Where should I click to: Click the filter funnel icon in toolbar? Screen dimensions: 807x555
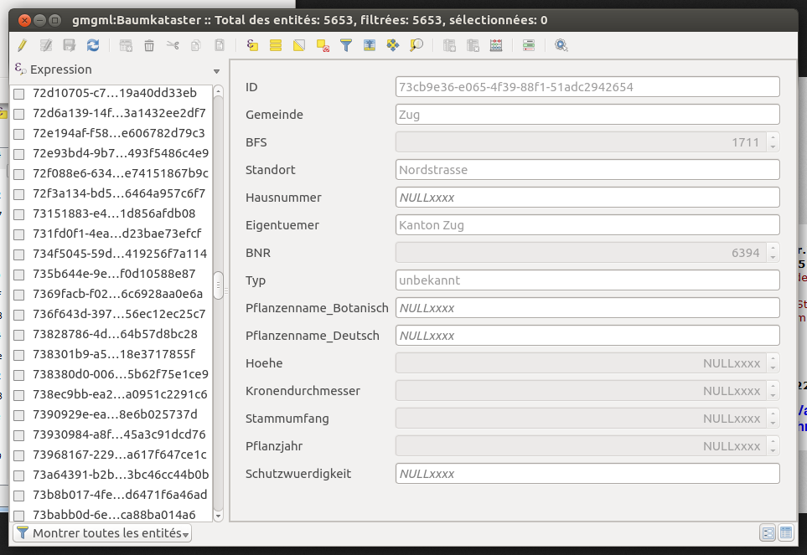[x=345, y=45]
